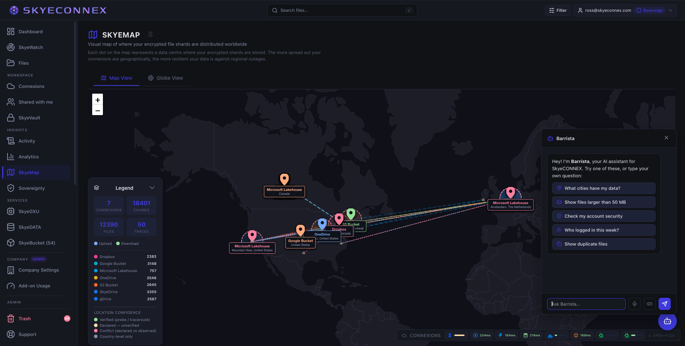Open the ross@skyeconnex.com account dropdown
685x346 pixels.
click(625, 10)
